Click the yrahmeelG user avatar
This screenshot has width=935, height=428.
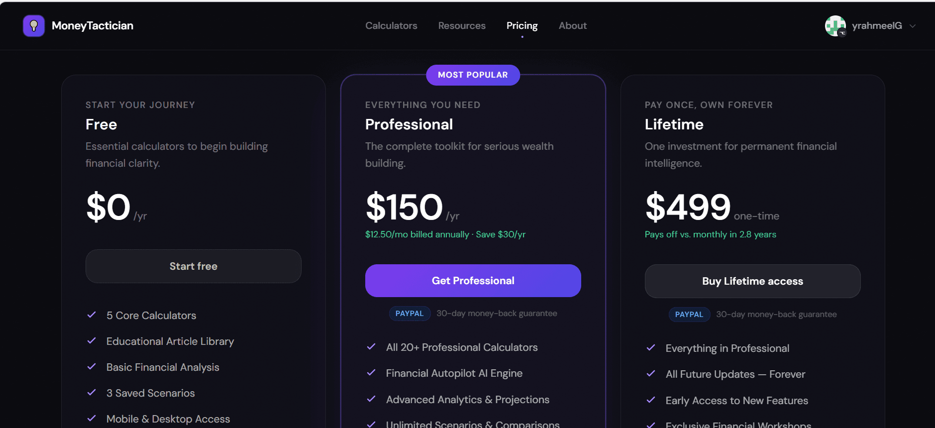(x=835, y=26)
